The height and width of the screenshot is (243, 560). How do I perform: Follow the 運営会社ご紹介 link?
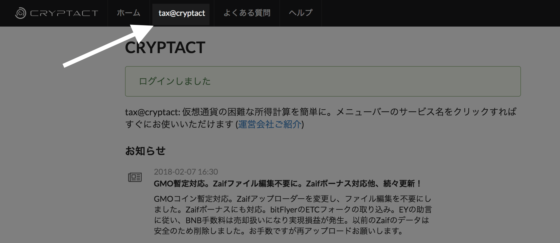270,124
